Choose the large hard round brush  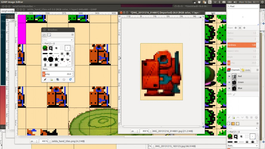(51, 59)
